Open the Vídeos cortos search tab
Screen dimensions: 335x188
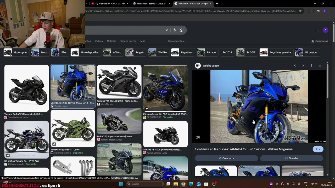pos(128,41)
